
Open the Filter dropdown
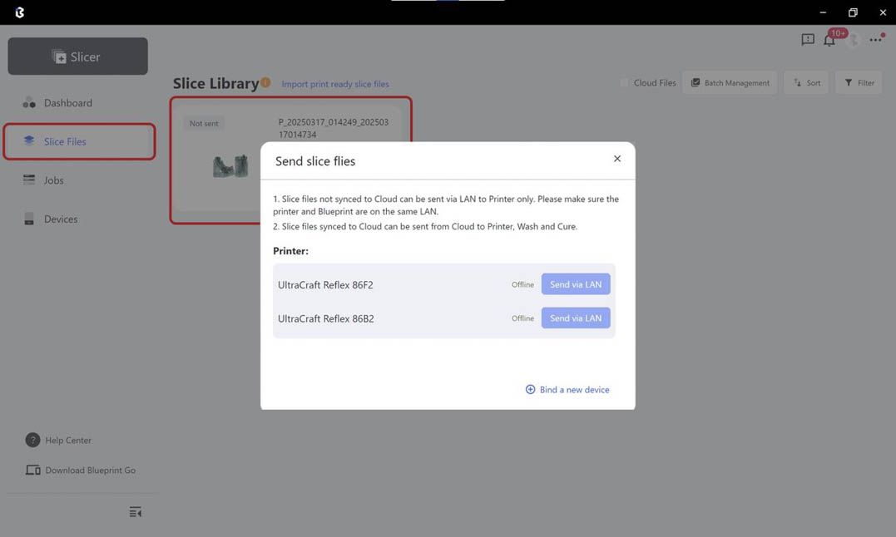point(859,83)
